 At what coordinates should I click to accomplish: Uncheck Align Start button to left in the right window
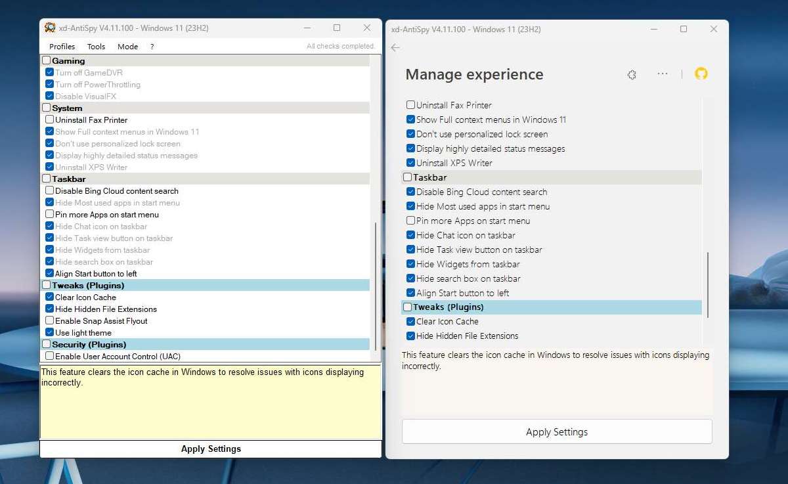click(410, 293)
